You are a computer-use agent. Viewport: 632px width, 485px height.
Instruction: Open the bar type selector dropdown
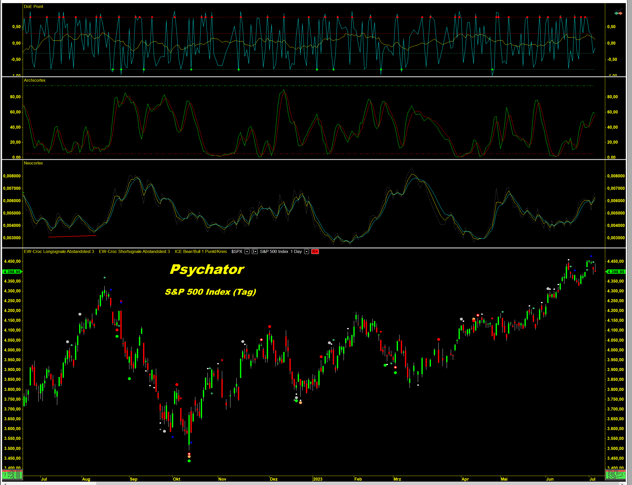[x=255, y=251]
